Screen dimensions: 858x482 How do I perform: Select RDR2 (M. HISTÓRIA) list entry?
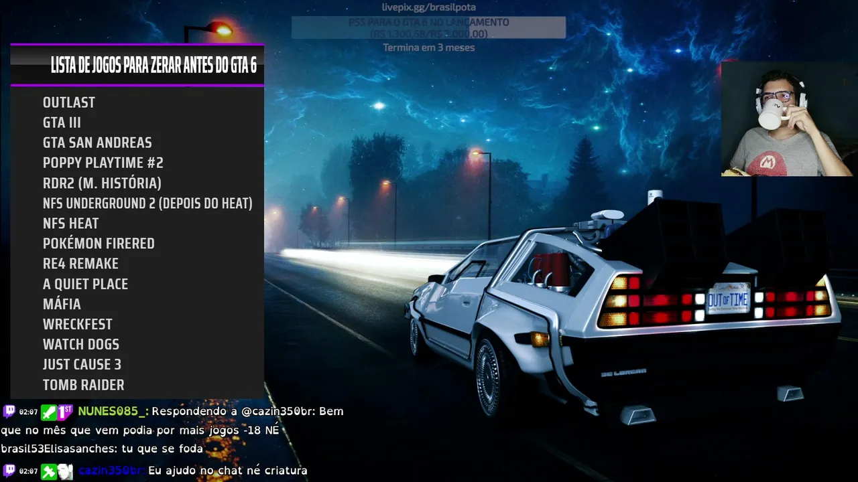(x=102, y=183)
